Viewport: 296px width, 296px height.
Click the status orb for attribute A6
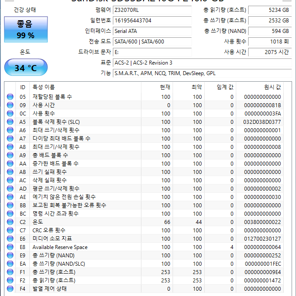click(x=10, y=130)
